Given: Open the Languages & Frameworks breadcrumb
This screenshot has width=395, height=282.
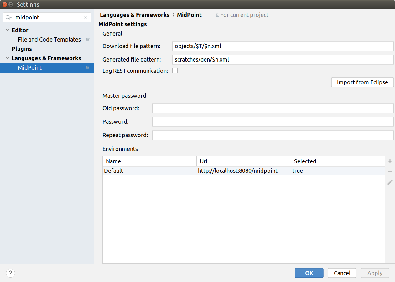Looking at the screenshot, I should (x=135, y=15).
